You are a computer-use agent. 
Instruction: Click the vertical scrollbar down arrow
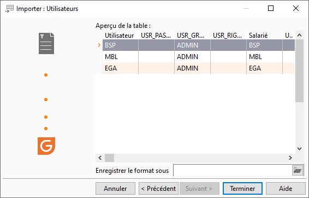click(299, 149)
